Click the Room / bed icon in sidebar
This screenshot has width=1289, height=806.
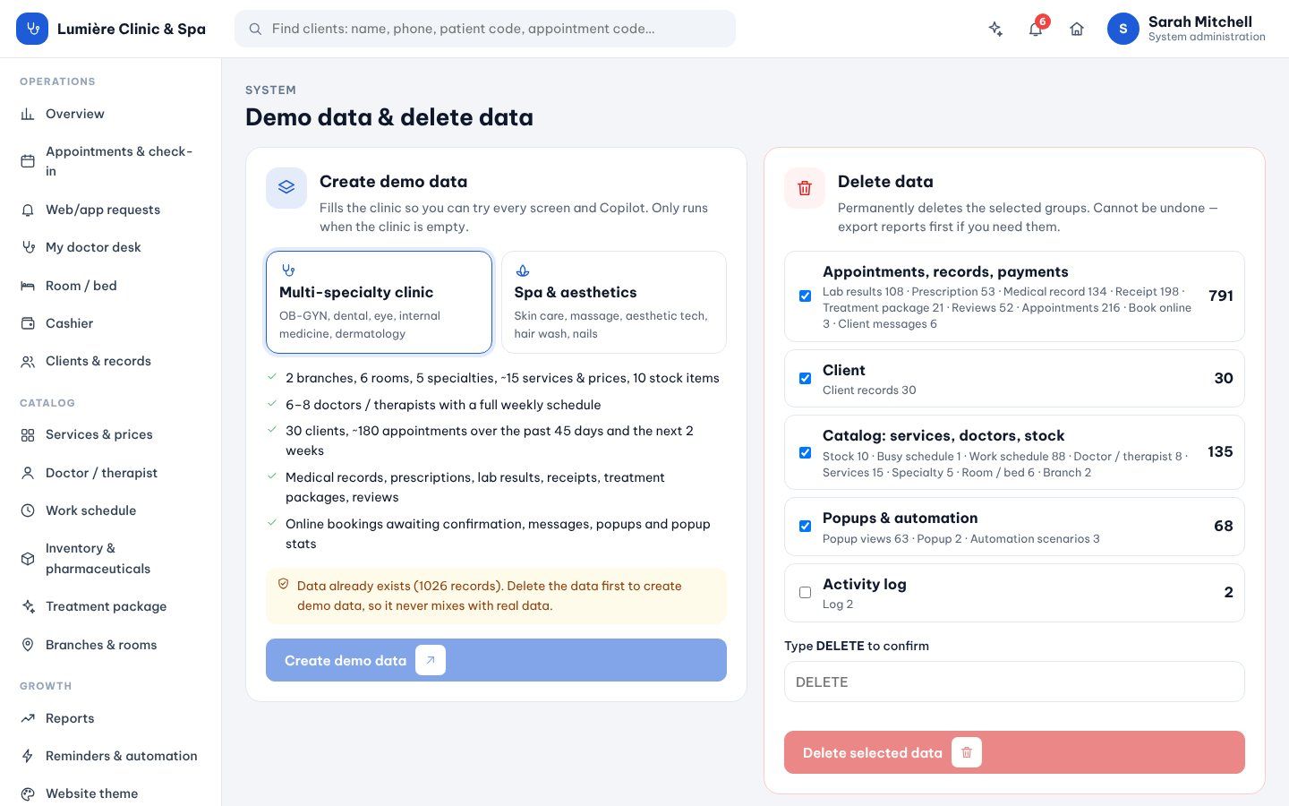[x=28, y=286]
